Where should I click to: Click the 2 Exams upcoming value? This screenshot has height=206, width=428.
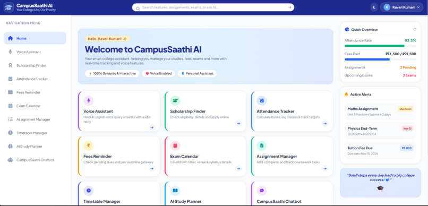pos(409,75)
